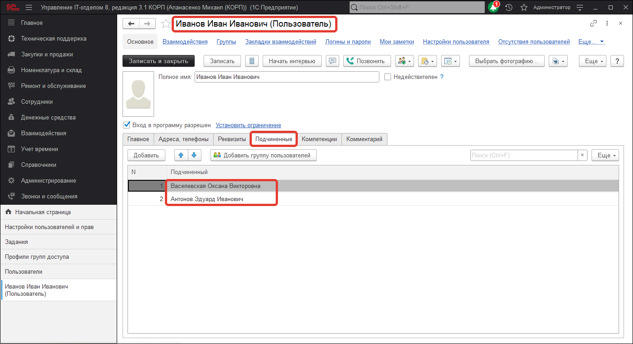Uncheck 'Вход в программу разрешен'

point(127,125)
